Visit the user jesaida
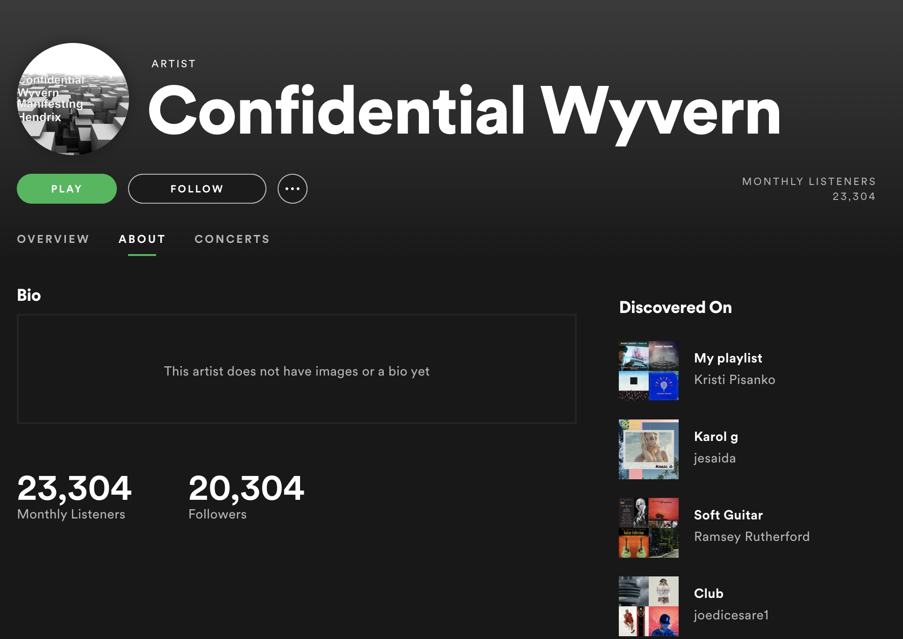Screen dimensions: 903x639 point(715,458)
